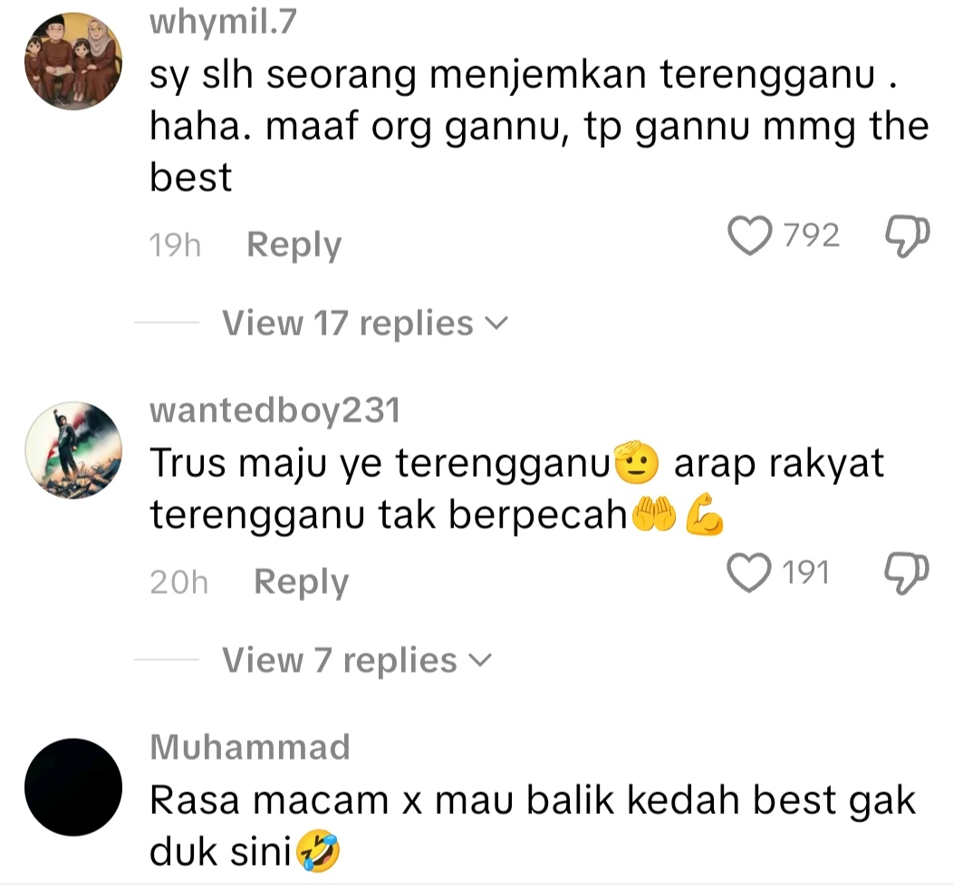Reply to whymil.7's comment
This screenshot has width=953, height=890.
click(x=294, y=245)
